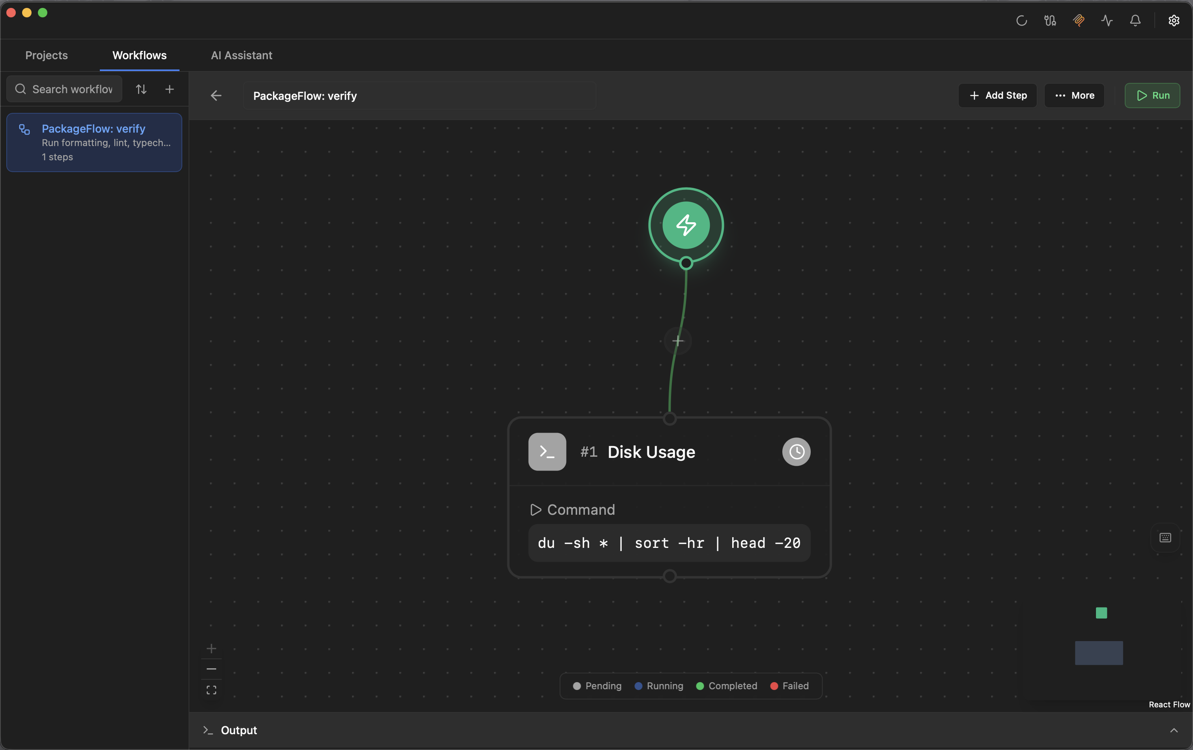Zoom in on the workflow canvas
Screen dimensions: 1193x750
click(x=212, y=649)
